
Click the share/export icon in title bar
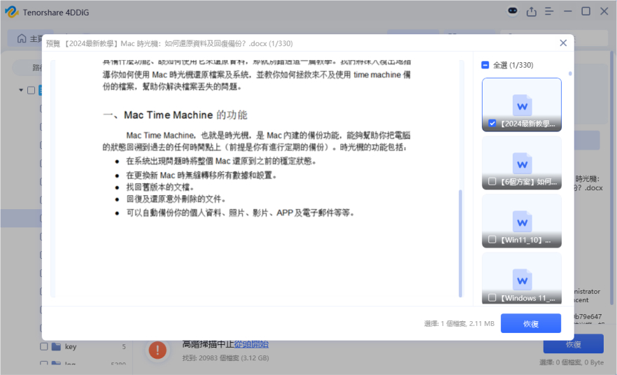pos(532,11)
